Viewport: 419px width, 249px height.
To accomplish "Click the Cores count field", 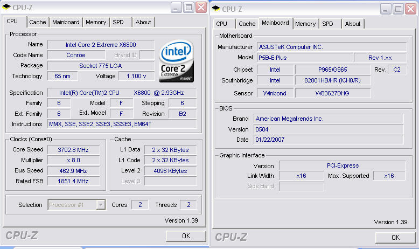I will tap(140, 205).
